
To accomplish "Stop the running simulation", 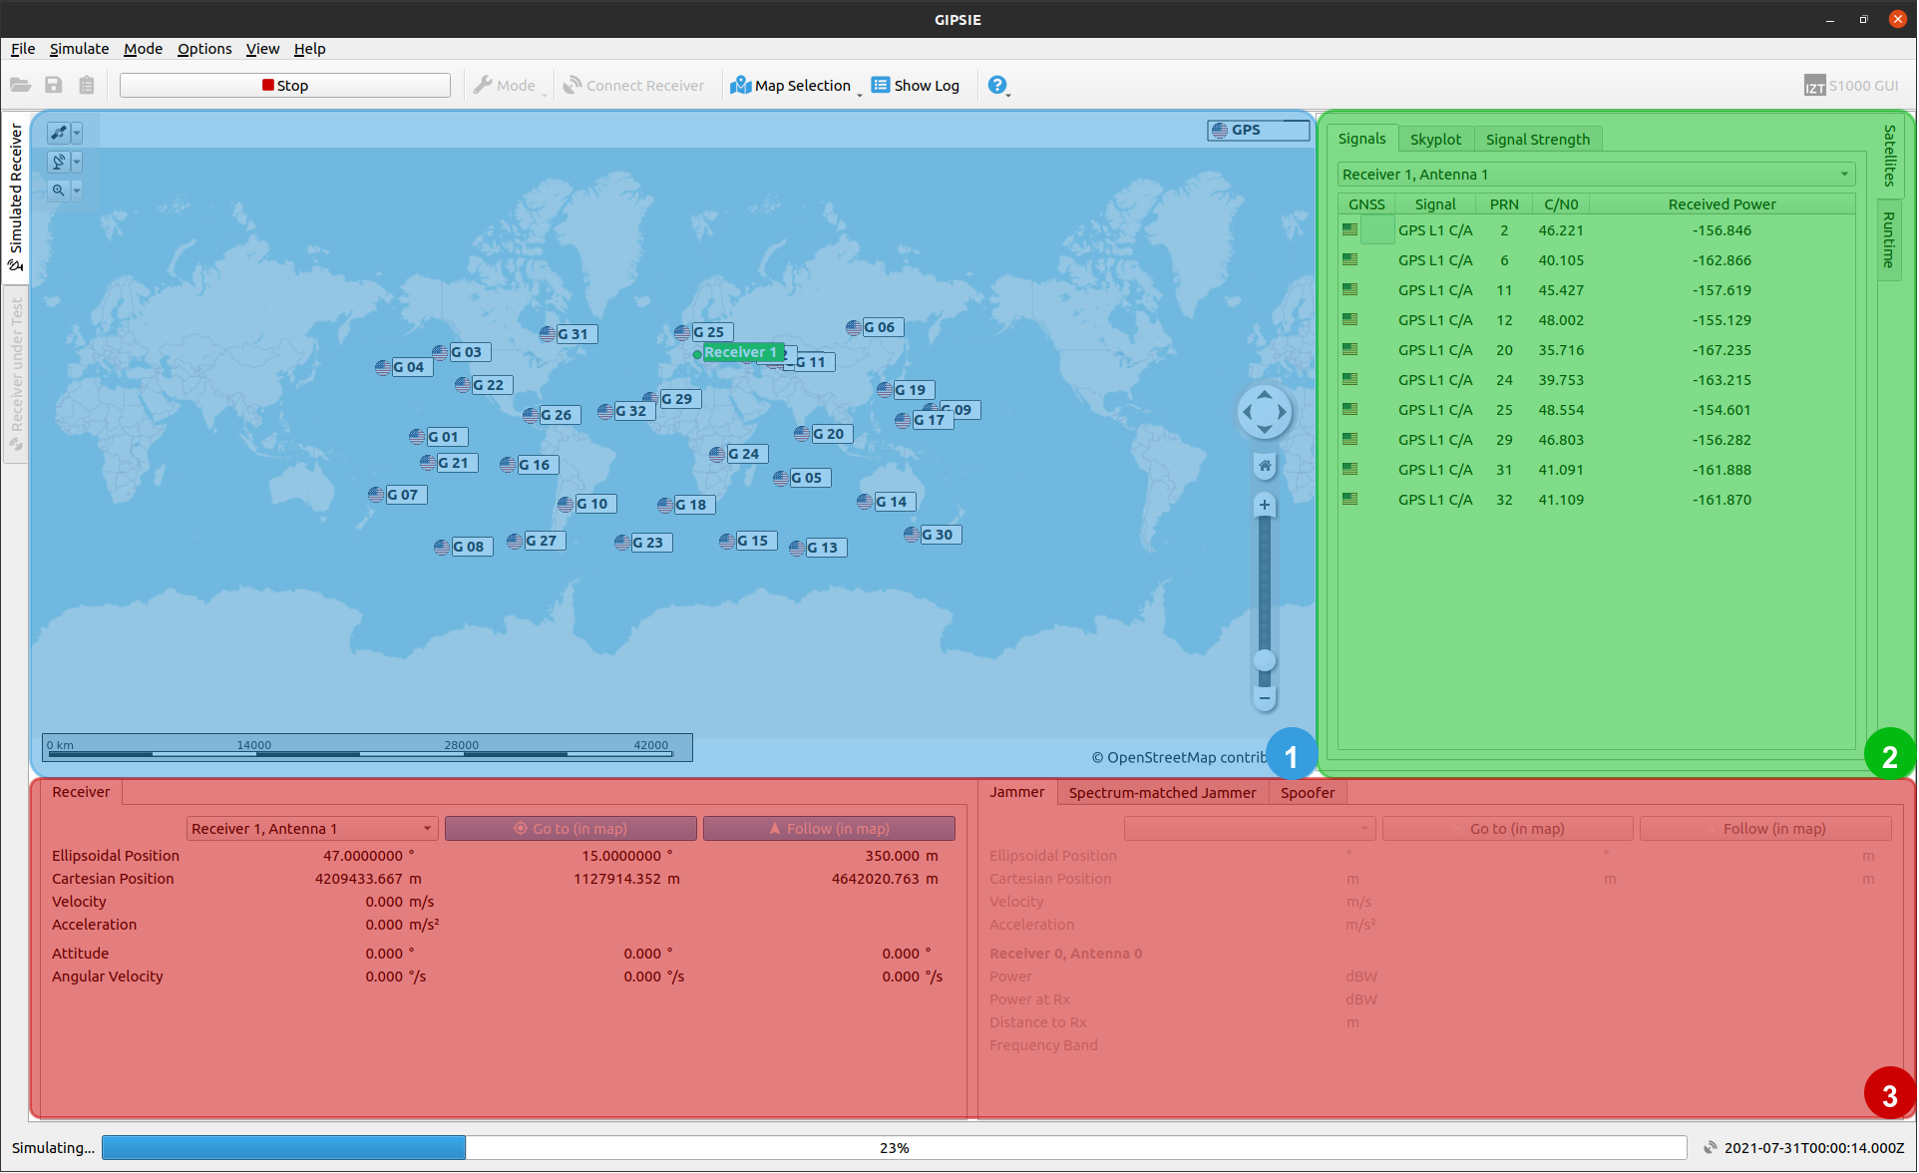I will [285, 85].
